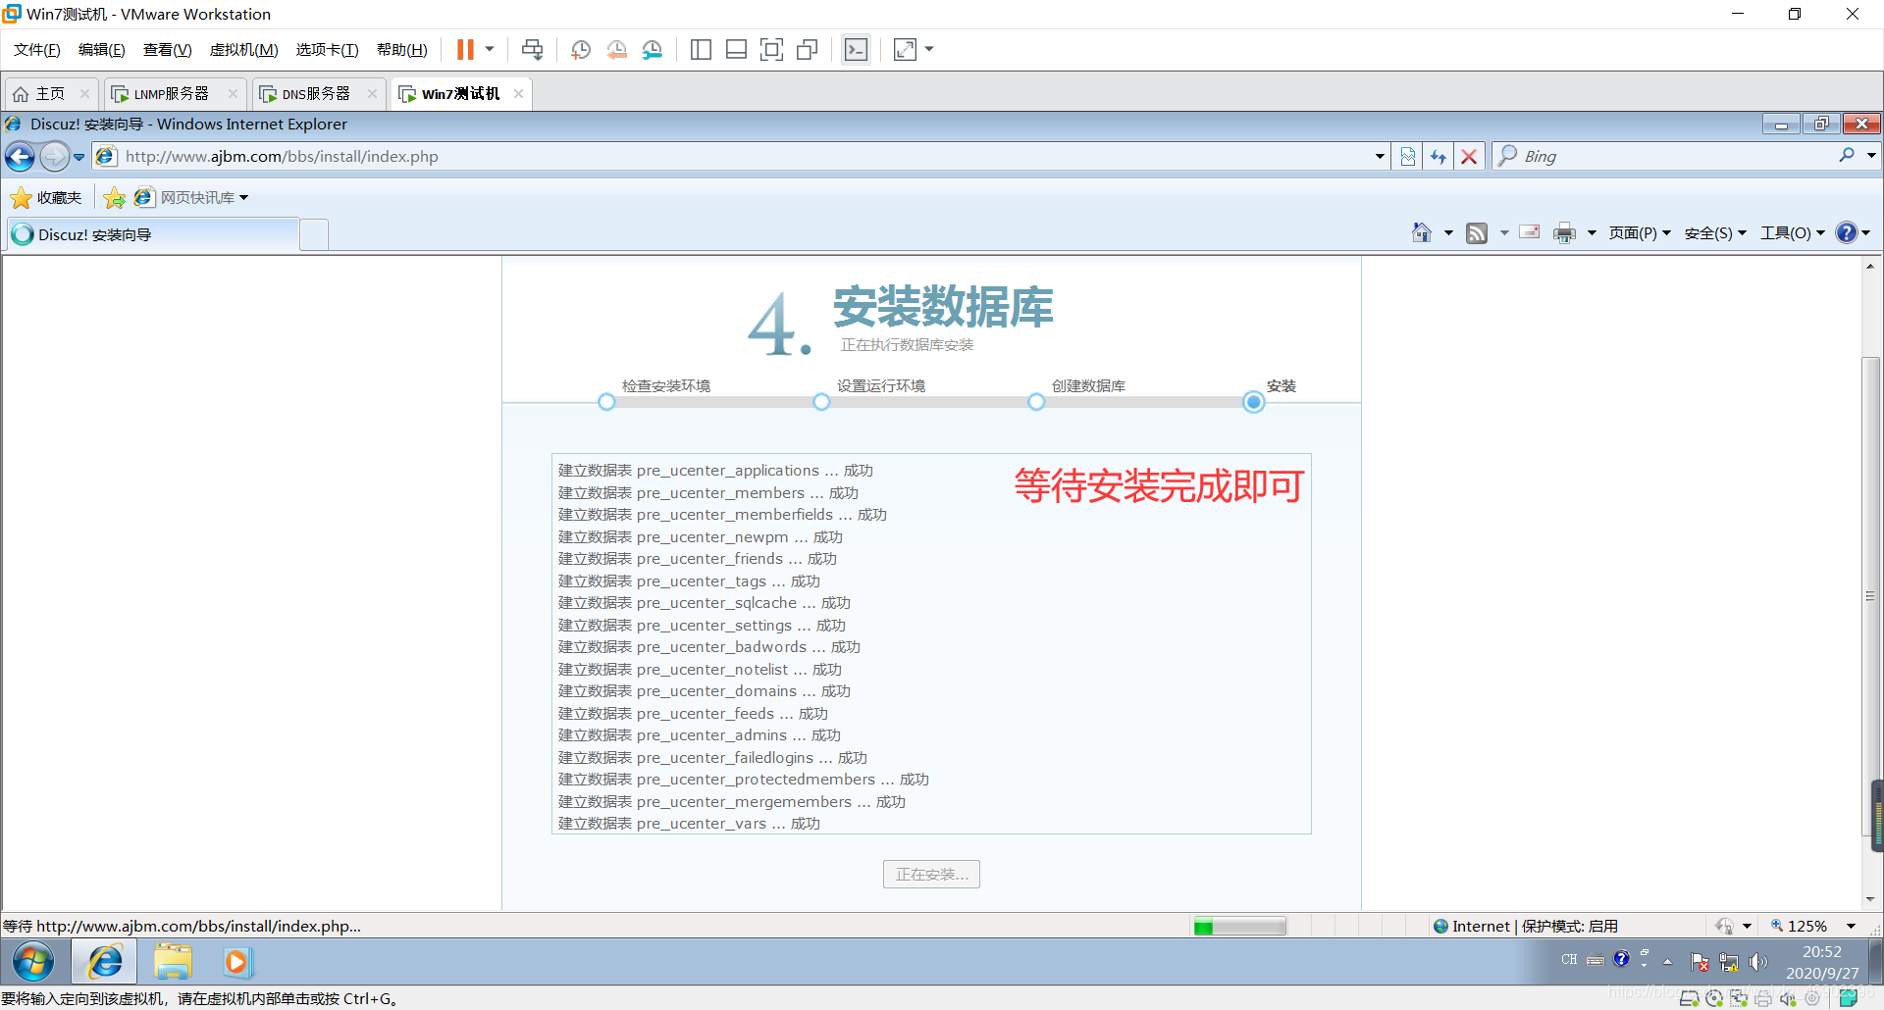
Task: Enter full screen mode icon
Action: point(772,49)
